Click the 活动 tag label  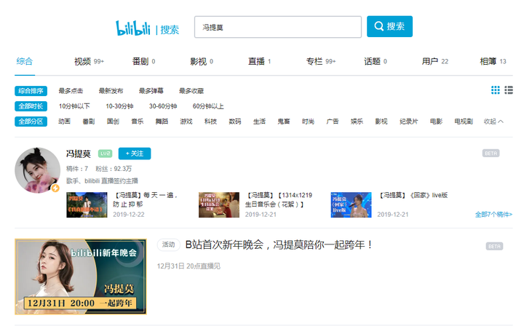[168, 244]
